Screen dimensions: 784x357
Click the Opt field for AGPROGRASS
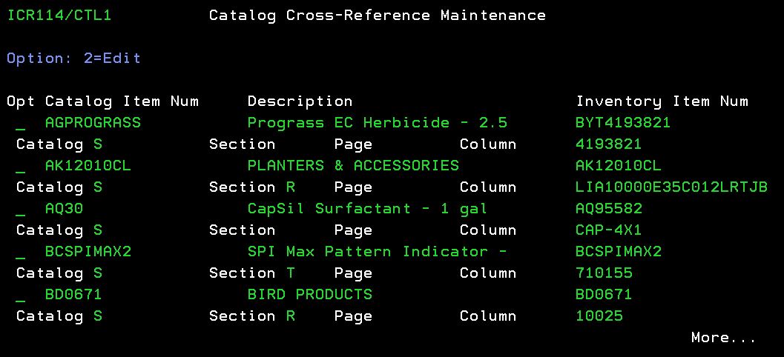[x=20, y=123]
